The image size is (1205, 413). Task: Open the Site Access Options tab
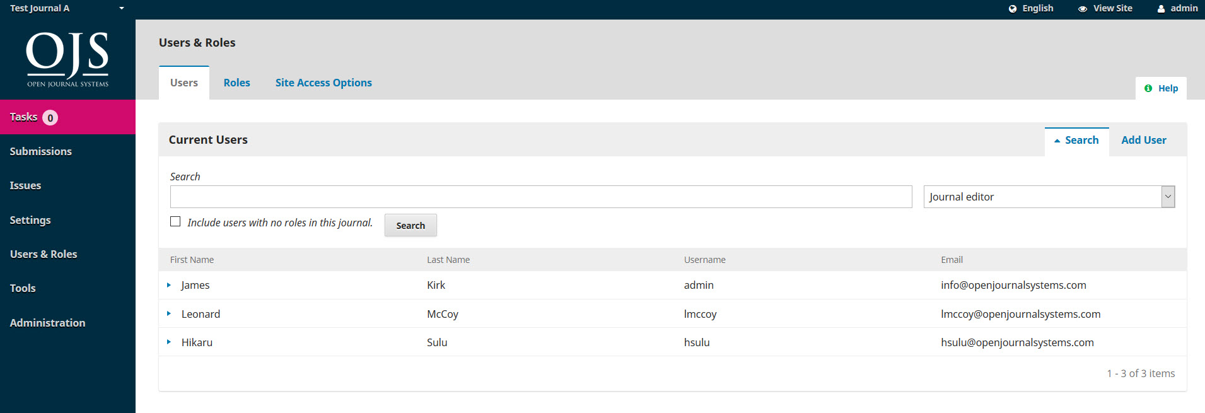click(323, 83)
